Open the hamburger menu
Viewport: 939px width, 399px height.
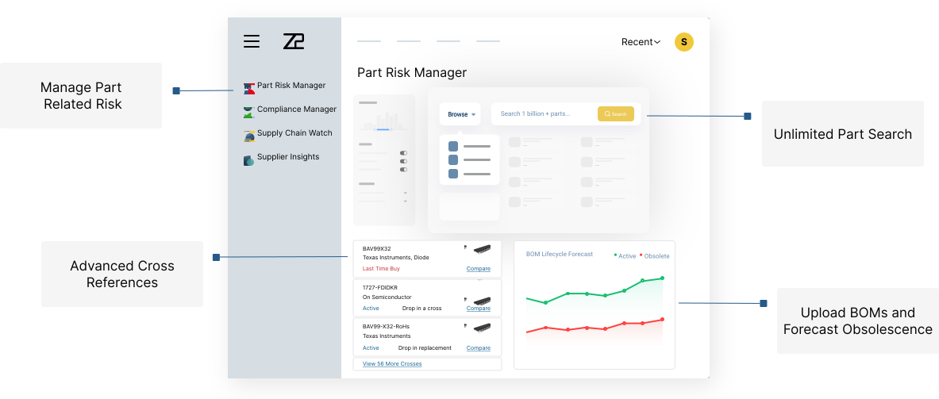click(x=252, y=41)
